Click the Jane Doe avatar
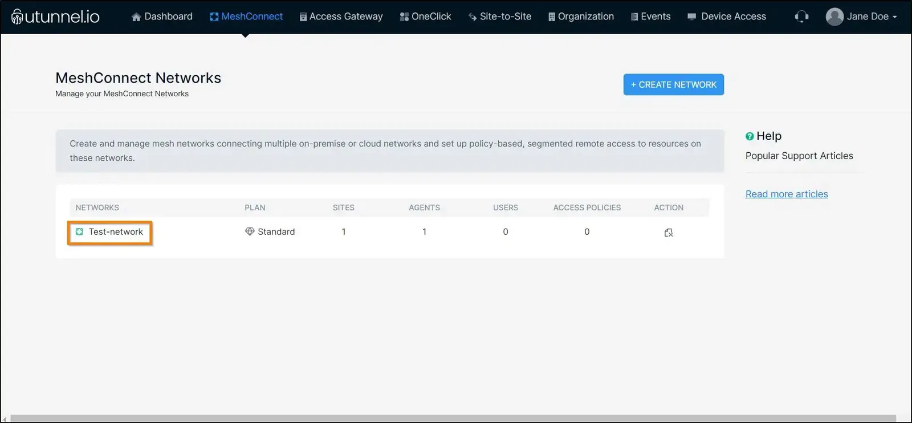The width and height of the screenshot is (912, 423). (834, 17)
